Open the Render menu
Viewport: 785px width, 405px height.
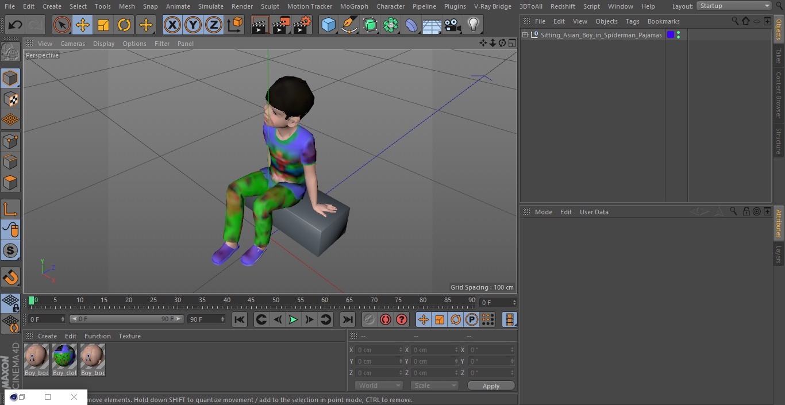tap(242, 6)
